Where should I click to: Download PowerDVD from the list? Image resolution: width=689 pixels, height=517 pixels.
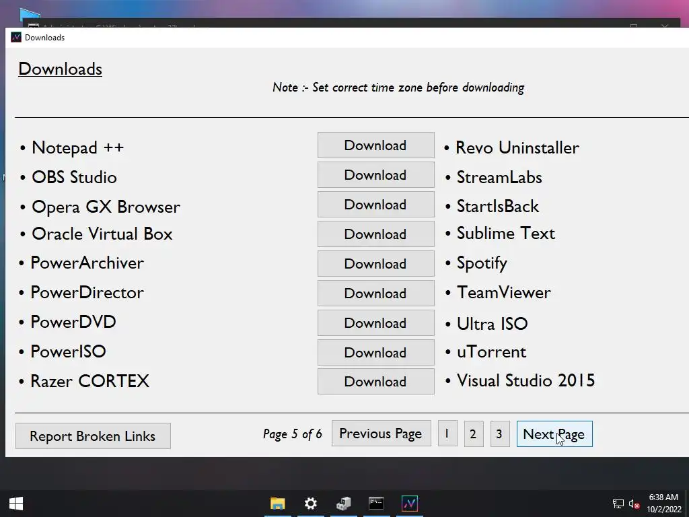(375, 322)
